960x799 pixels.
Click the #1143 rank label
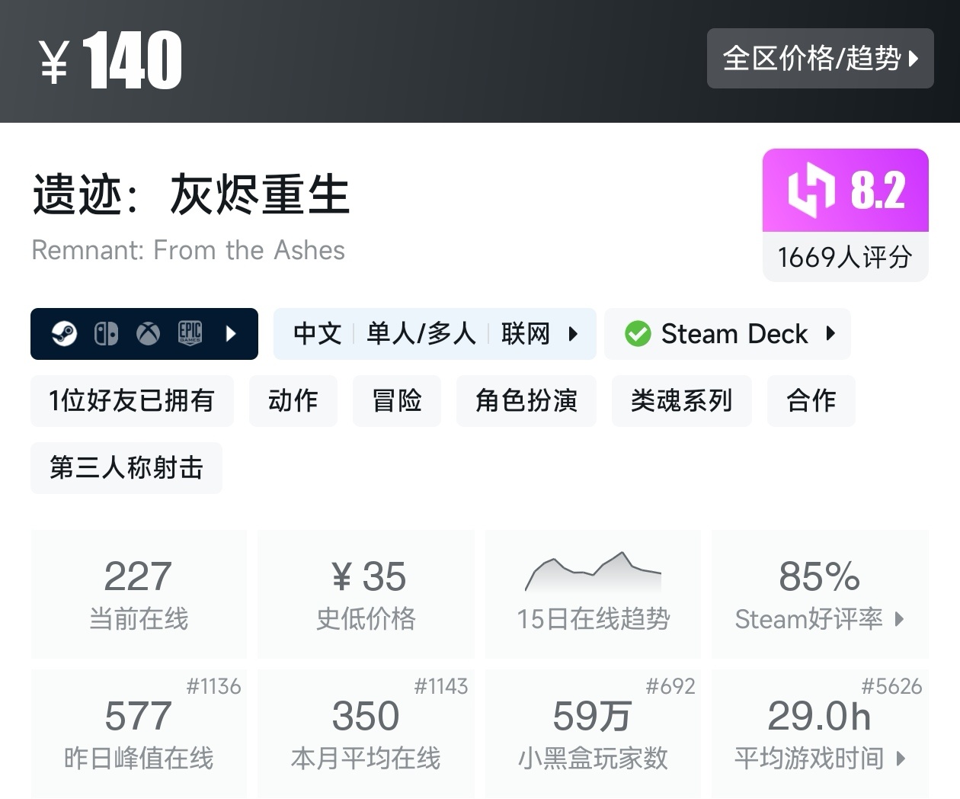tap(441, 686)
